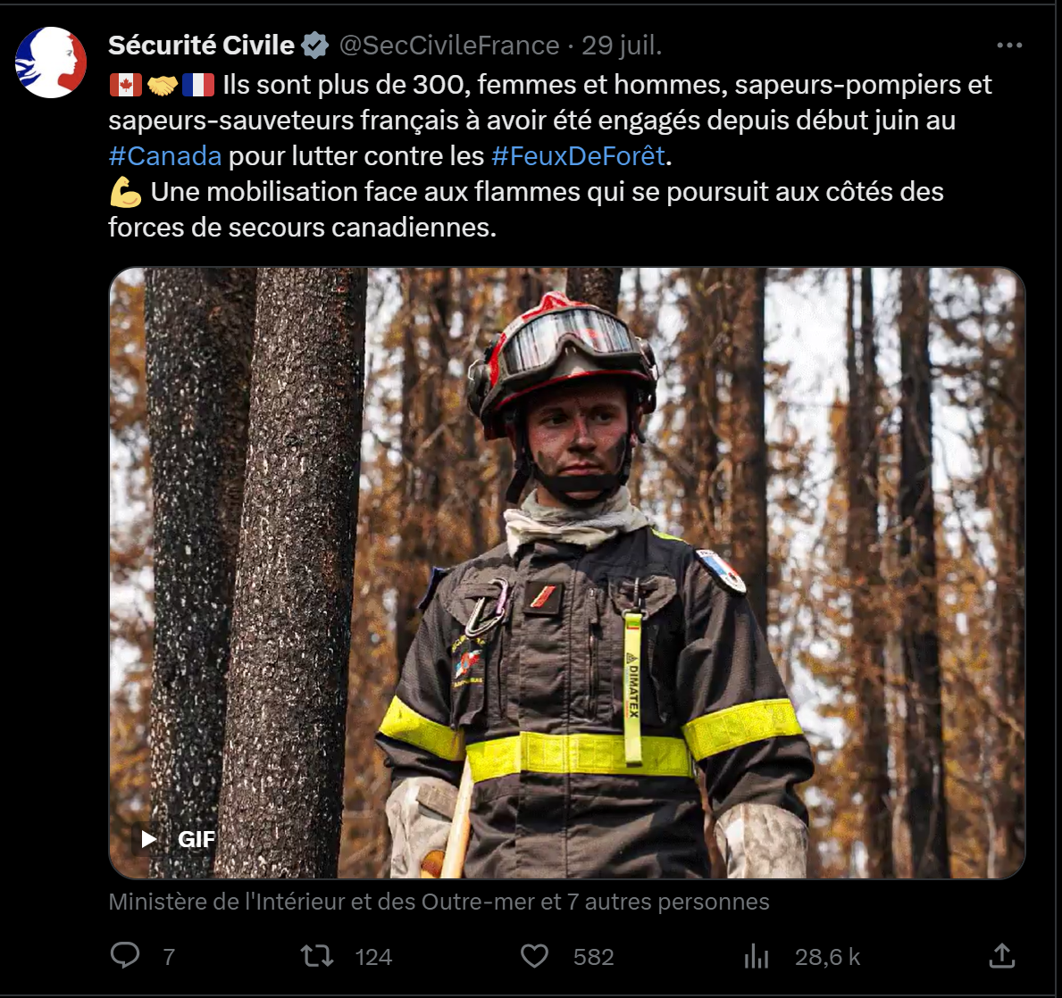Click the verified badge next to Sécurité Civile
Screen dimensions: 1062x998
[315, 46]
